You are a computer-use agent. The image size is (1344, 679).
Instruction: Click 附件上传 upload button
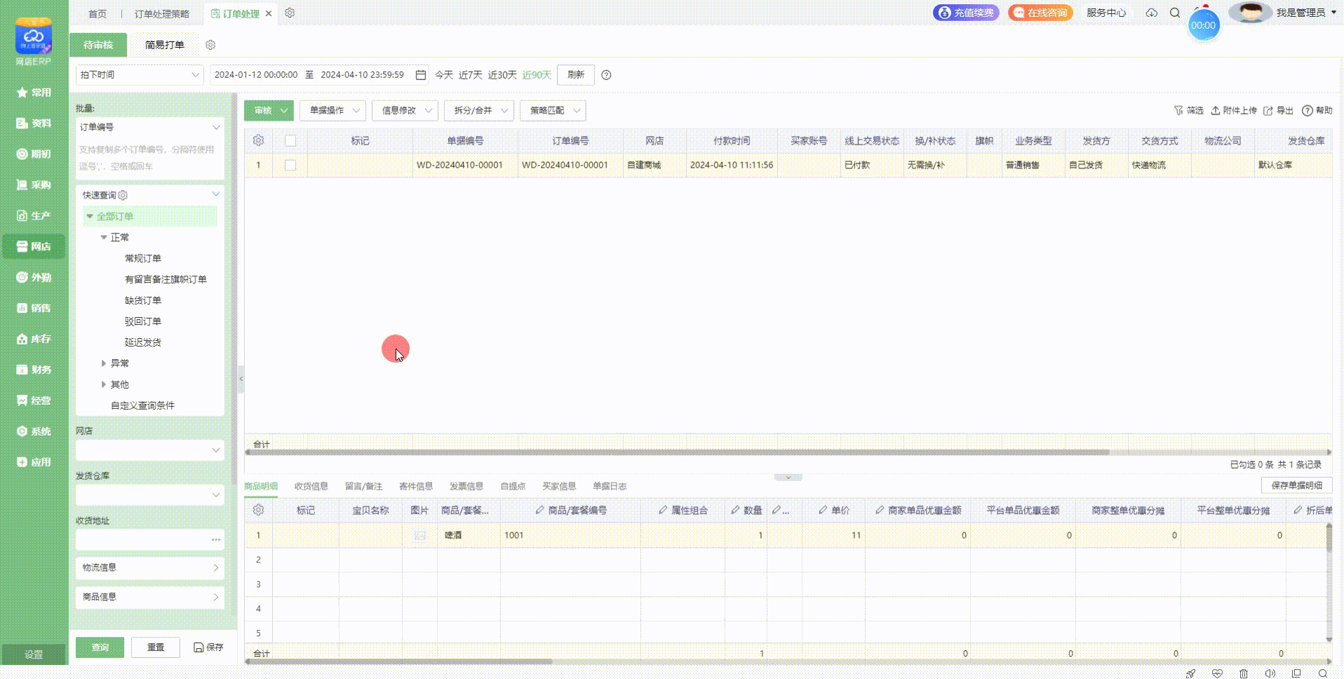[x=1234, y=111]
